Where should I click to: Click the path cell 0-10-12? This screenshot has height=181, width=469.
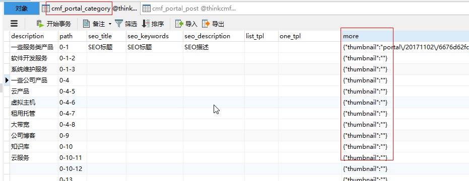(x=73, y=169)
